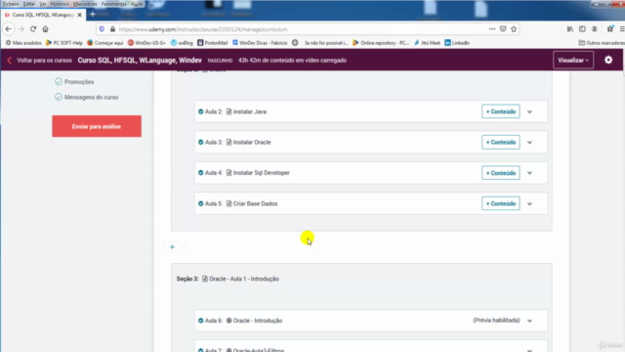Click check mark of Aula 2
Image resolution: width=625 pixels, height=352 pixels.
tap(200, 111)
